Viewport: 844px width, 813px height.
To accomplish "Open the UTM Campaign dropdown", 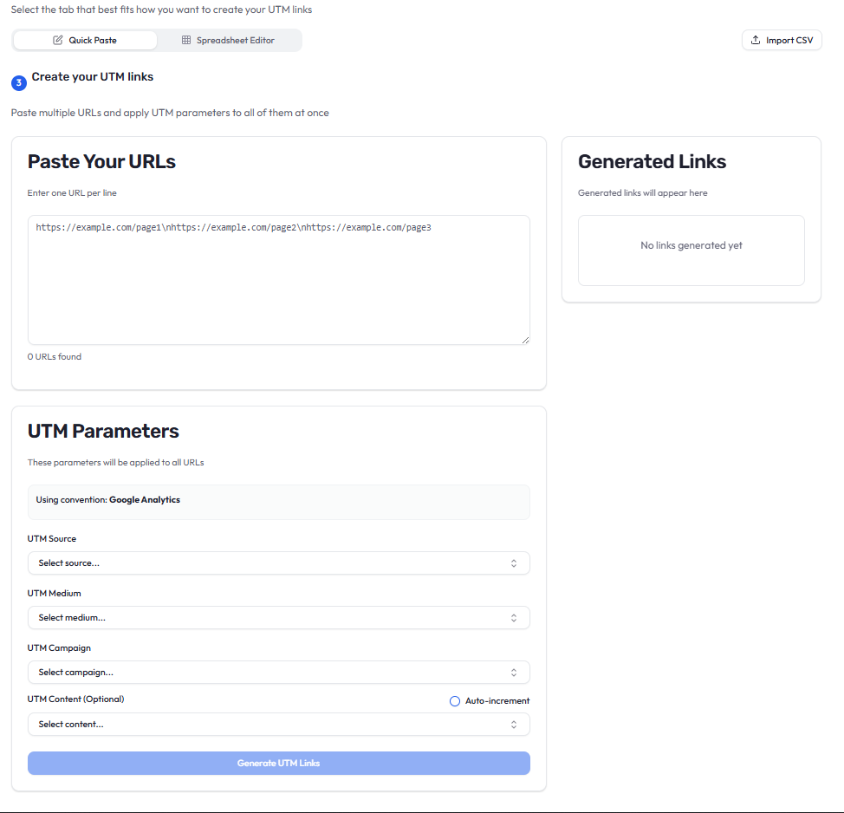I will [279, 673].
